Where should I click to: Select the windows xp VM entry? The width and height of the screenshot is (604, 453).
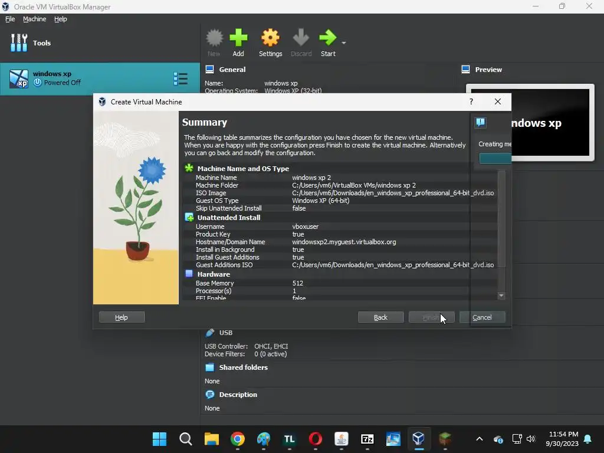click(x=100, y=78)
